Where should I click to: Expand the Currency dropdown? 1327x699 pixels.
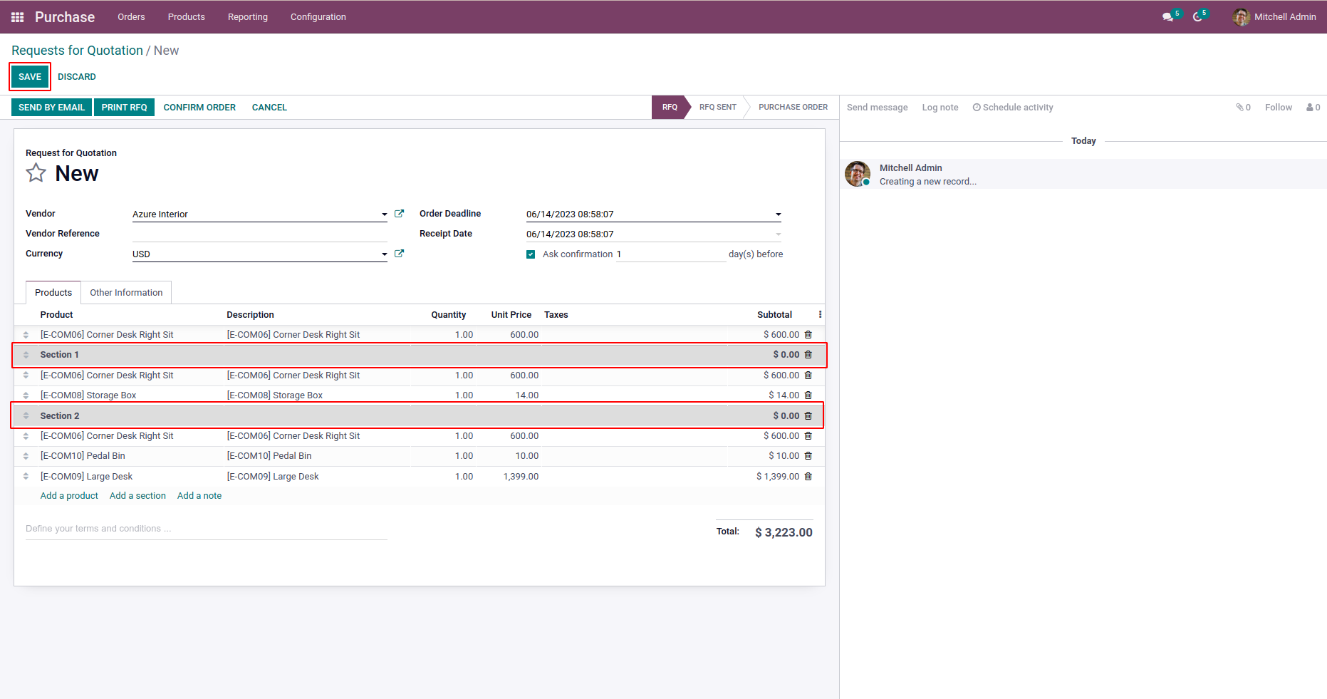pyautogui.click(x=384, y=254)
